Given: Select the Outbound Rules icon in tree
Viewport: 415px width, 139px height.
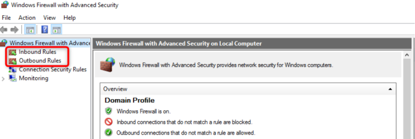Looking at the screenshot, I should coord(13,61).
